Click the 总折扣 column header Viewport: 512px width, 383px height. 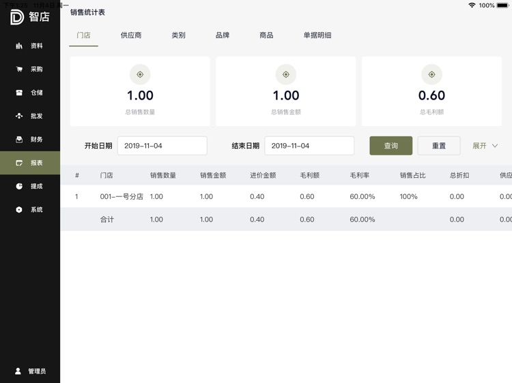(459, 175)
